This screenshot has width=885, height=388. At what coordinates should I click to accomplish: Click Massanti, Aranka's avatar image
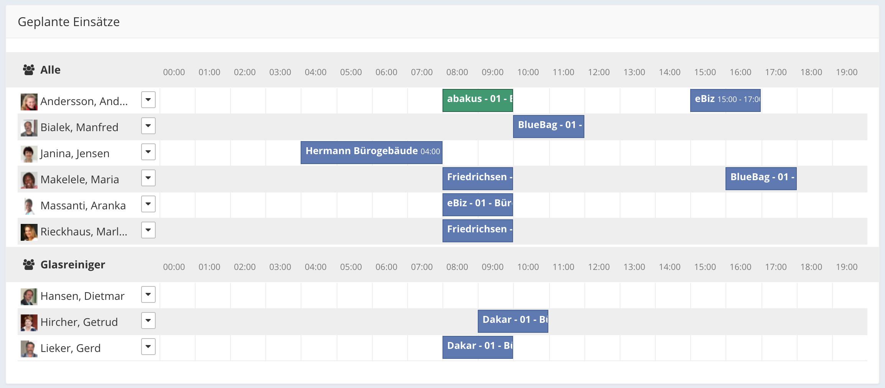(x=29, y=206)
